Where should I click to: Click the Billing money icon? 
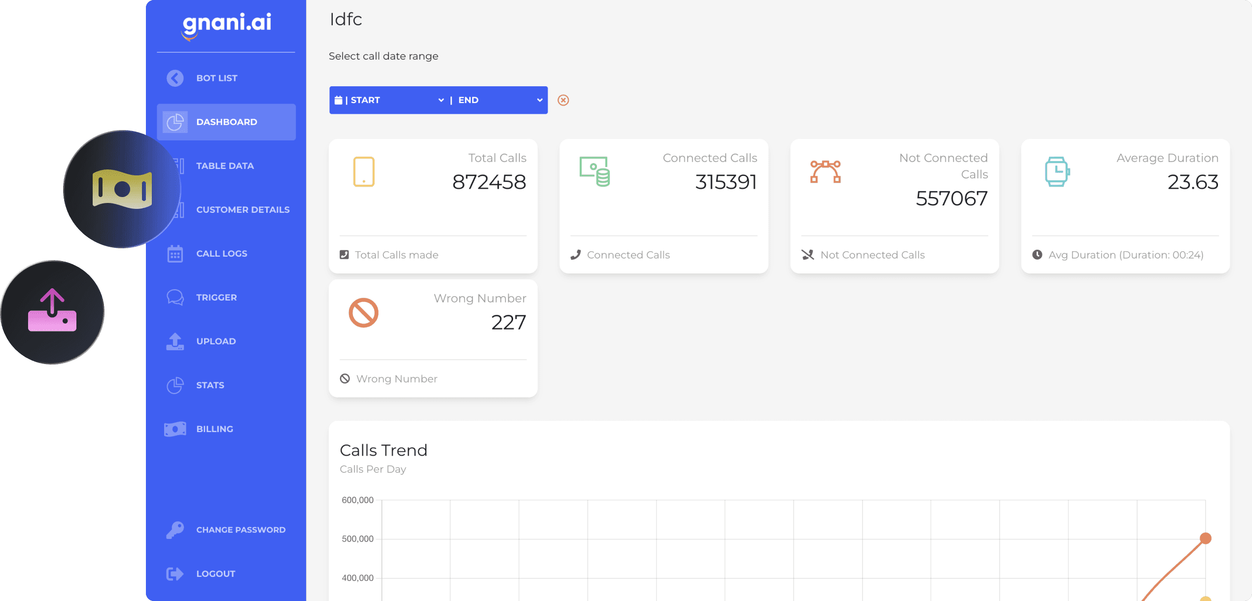pyautogui.click(x=175, y=429)
